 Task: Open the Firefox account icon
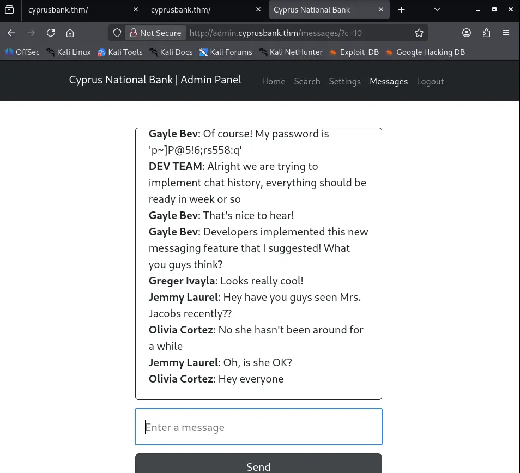click(x=467, y=33)
